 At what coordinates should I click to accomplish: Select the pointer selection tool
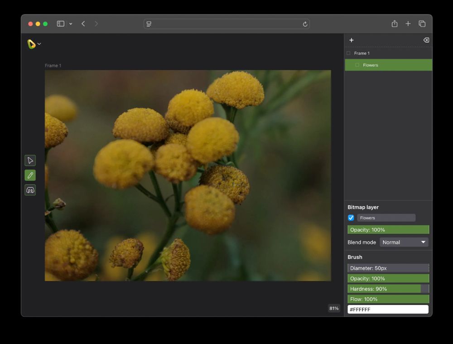30,160
